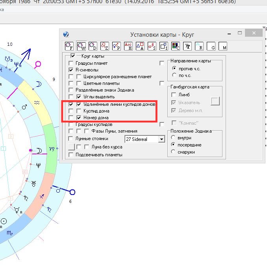Open the C color grid icon
This screenshot has height=268, width=267.
tap(176, 46)
